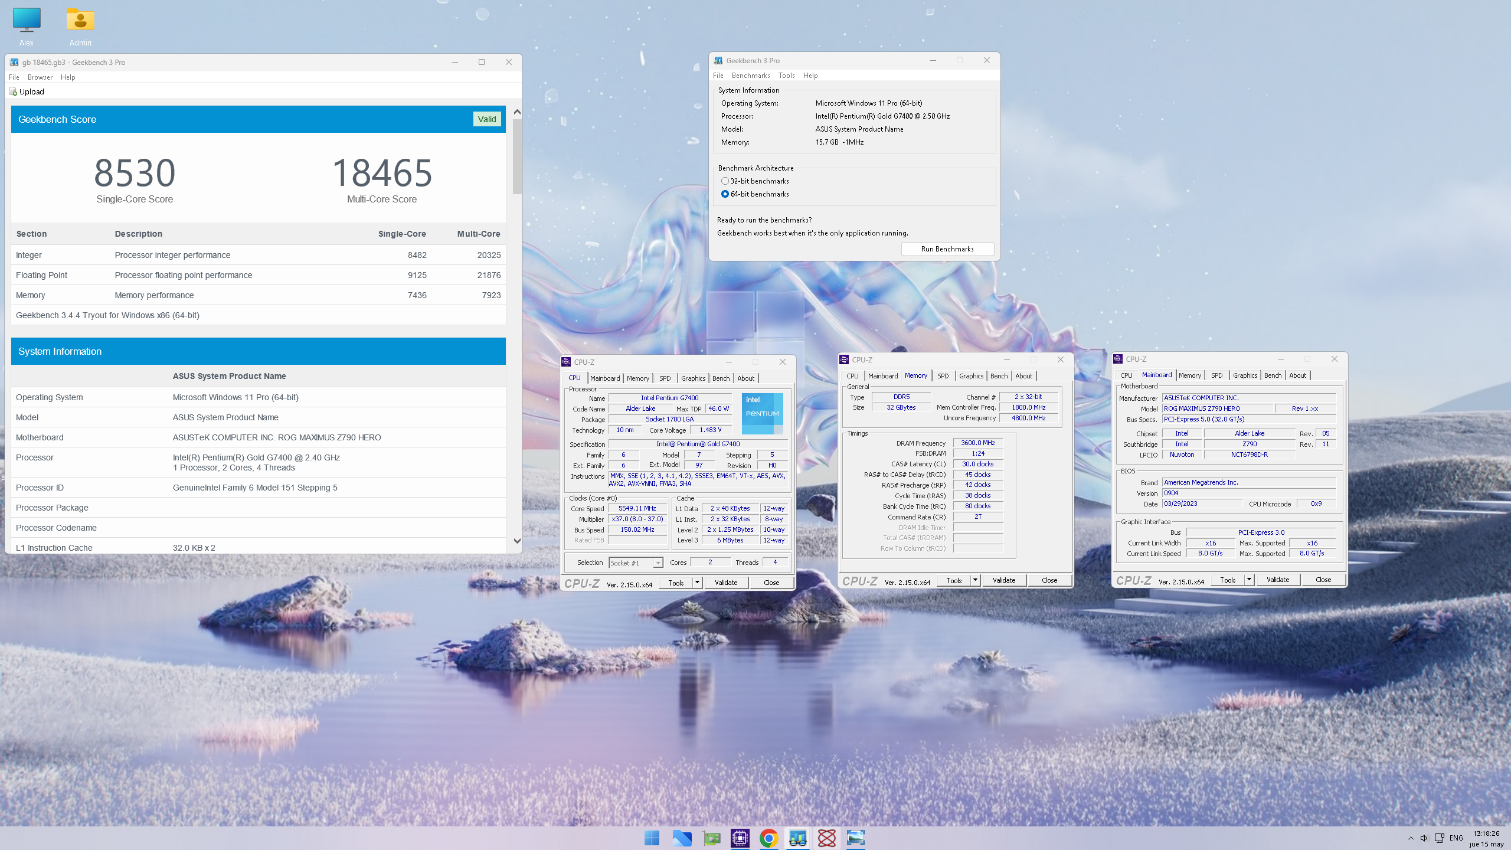
Task: Open the blue app icon next to Start
Action: 682,838
